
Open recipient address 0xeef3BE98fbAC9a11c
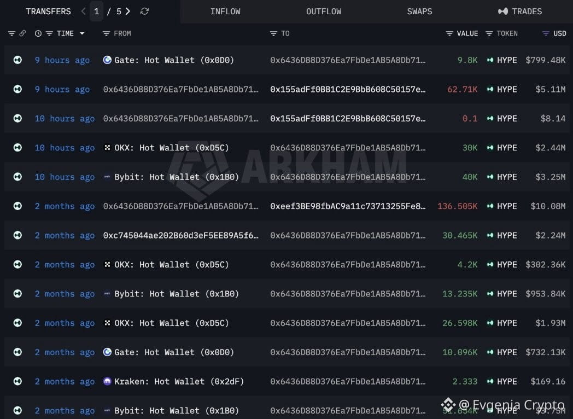[348, 206]
